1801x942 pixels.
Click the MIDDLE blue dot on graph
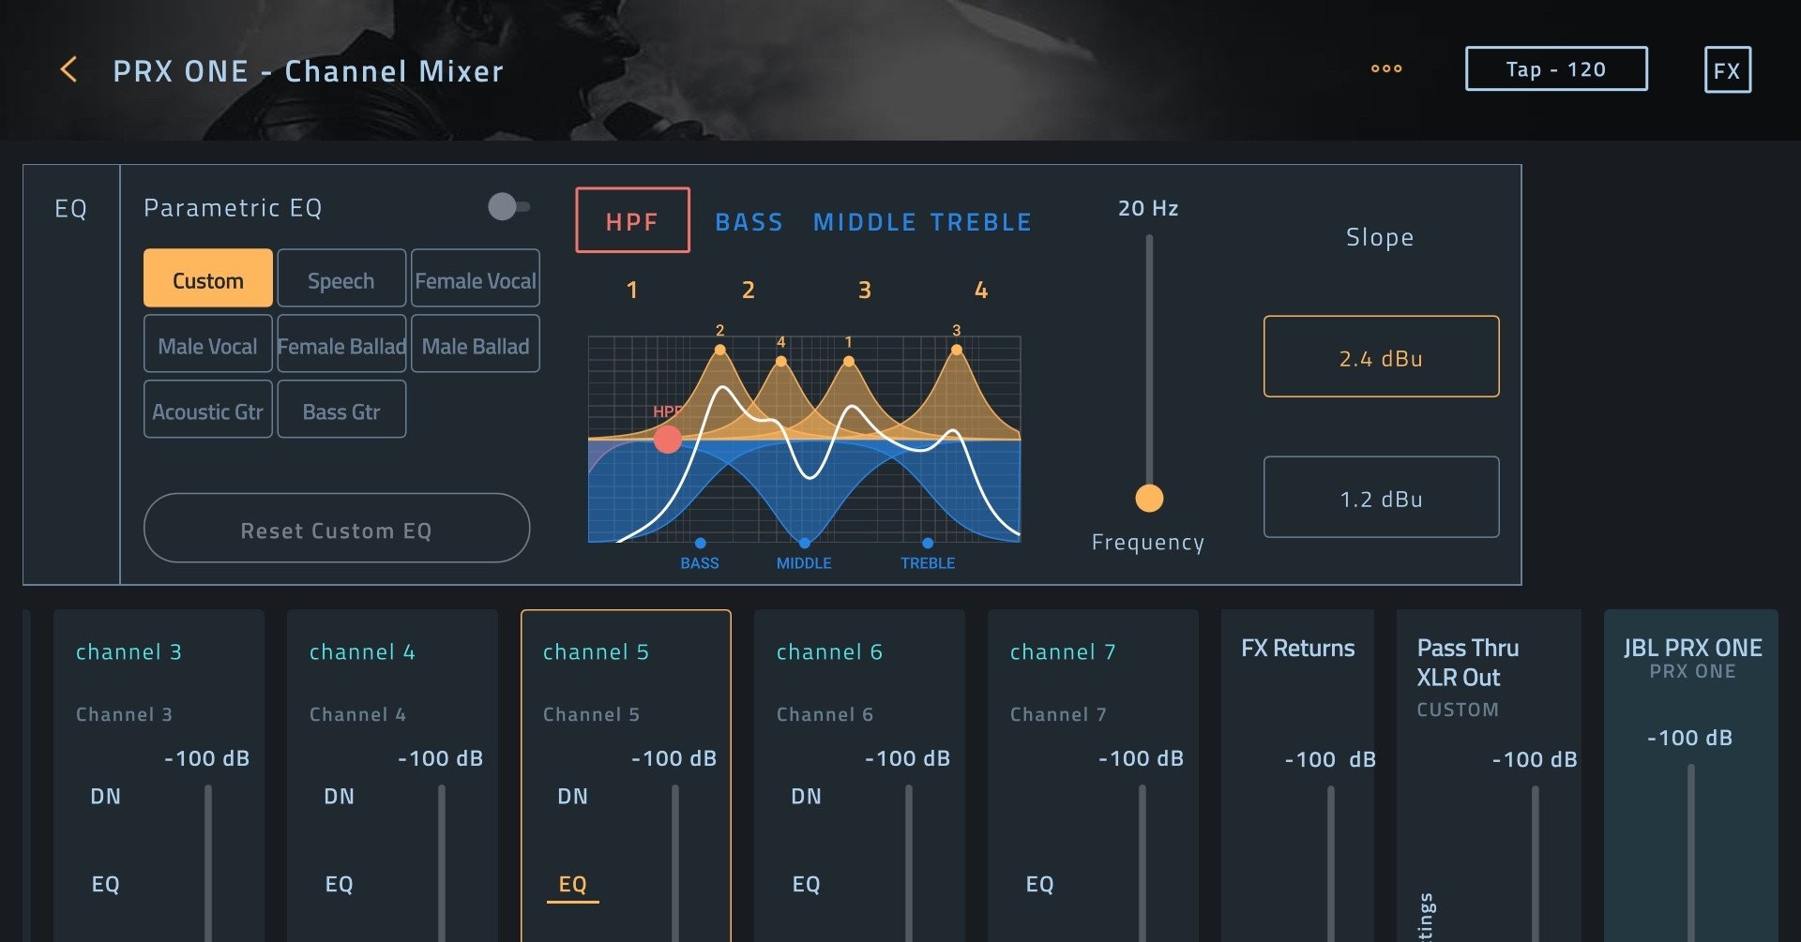pos(804,543)
